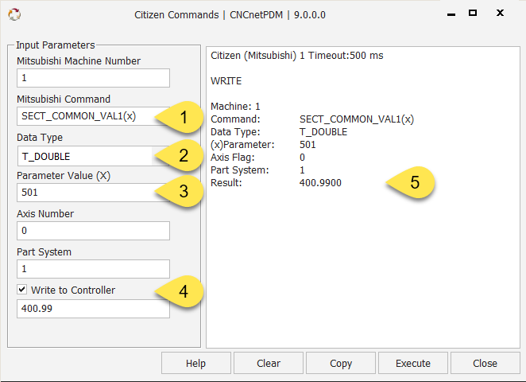Click the 'Machine: 1' line in output
Viewport: 526px width, 382px height.
pos(235,107)
